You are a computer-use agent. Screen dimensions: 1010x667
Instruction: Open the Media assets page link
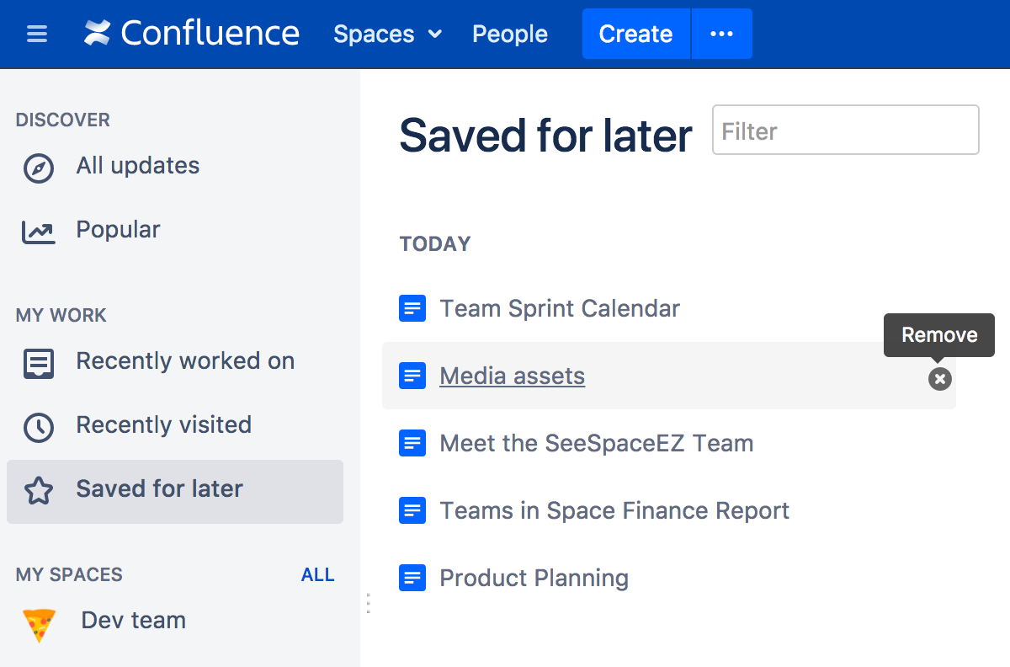coord(512,376)
